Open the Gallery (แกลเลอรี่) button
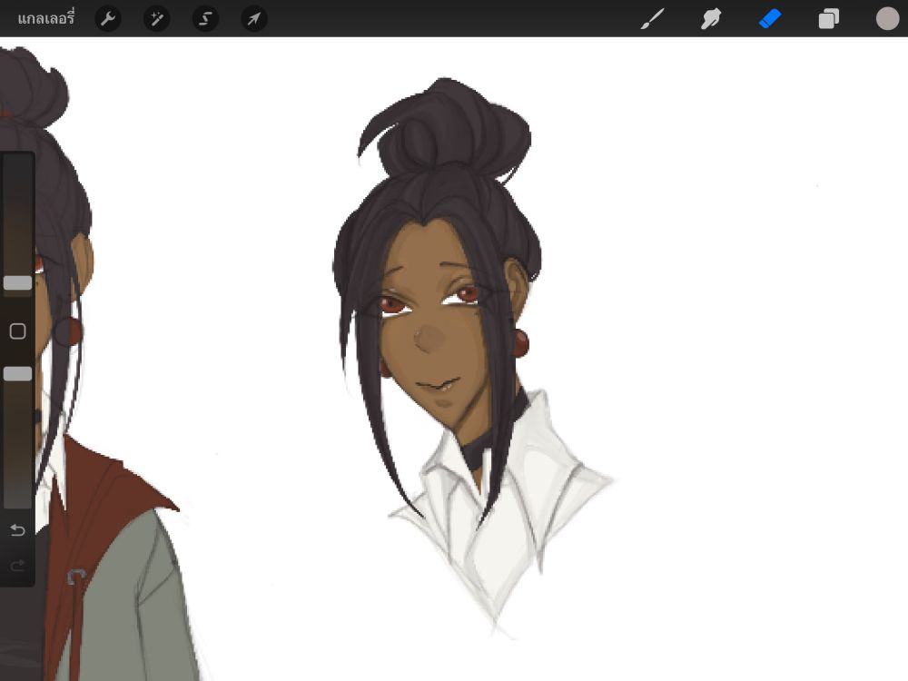Image resolution: width=908 pixels, height=681 pixels. [45, 18]
